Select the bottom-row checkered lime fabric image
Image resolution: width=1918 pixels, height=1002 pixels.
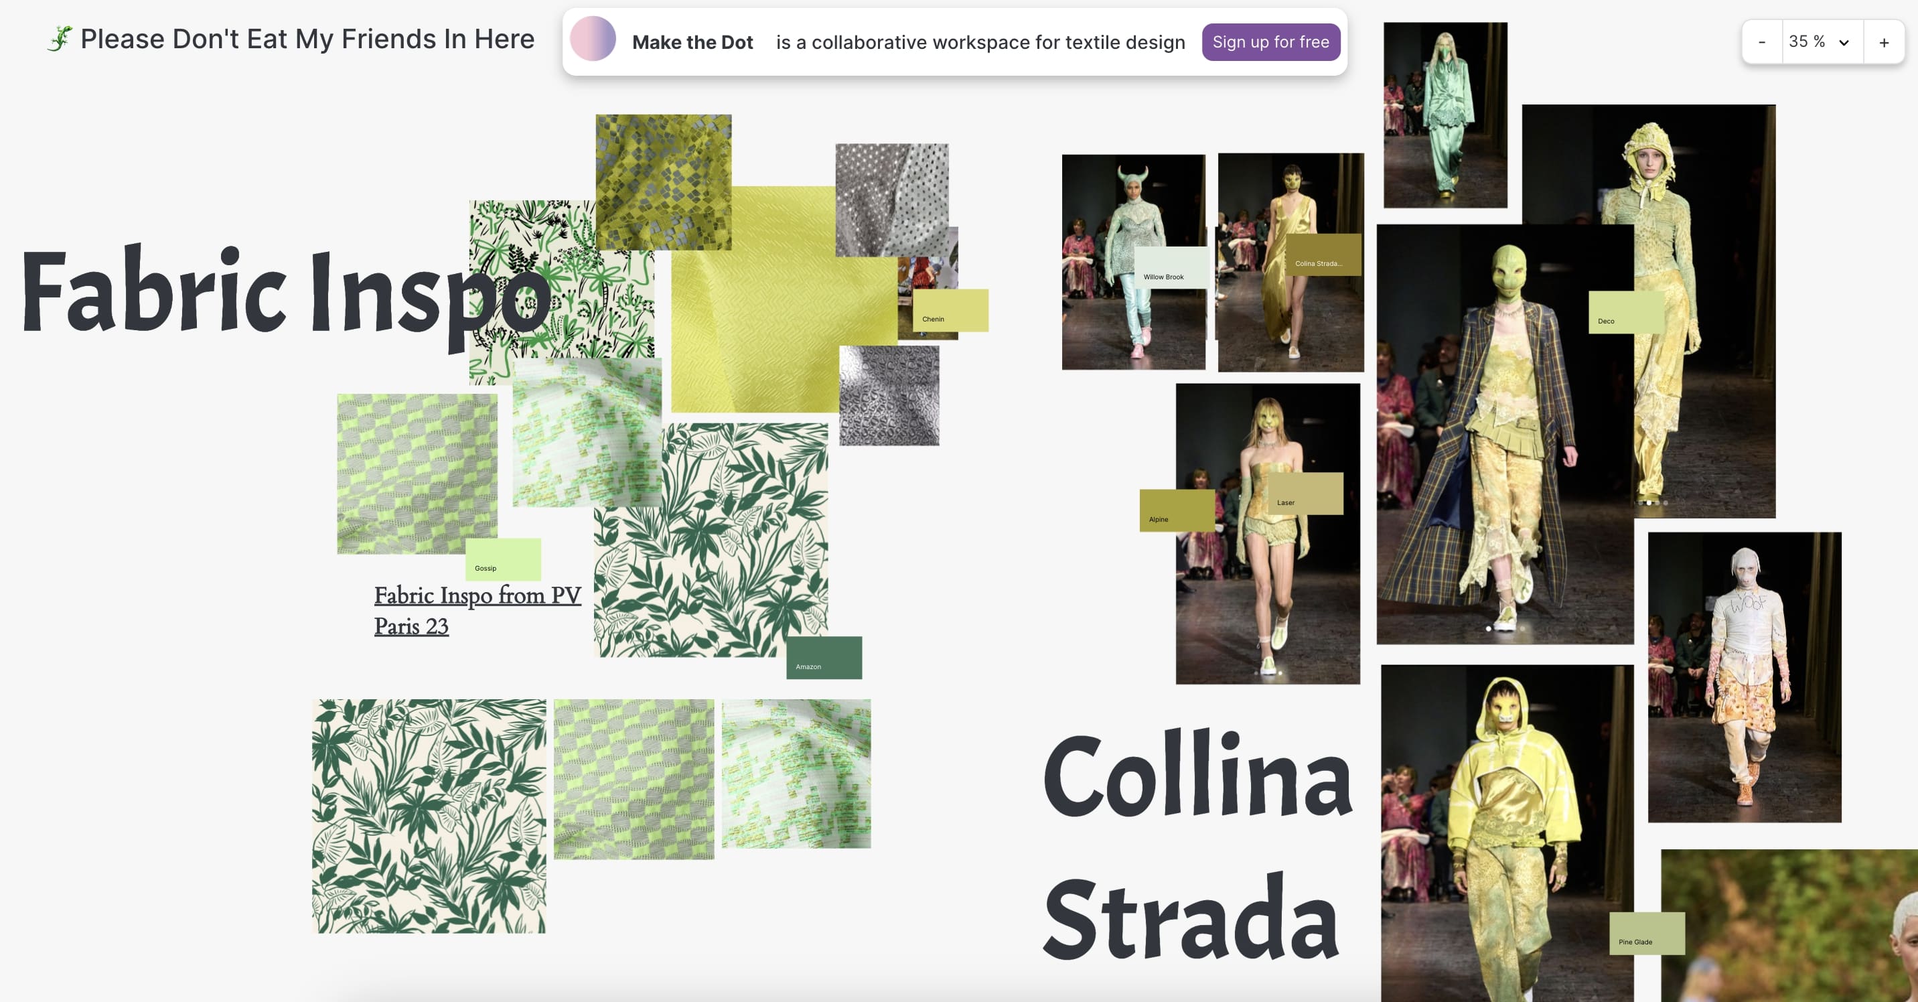(634, 779)
